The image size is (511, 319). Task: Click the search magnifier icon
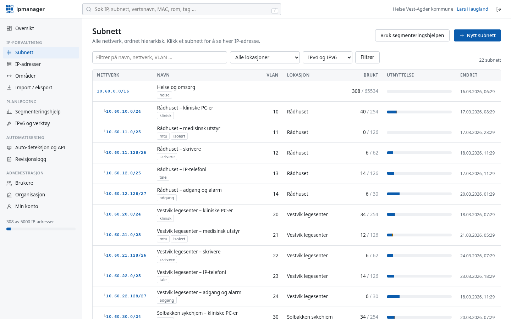(x=89, y=9)
